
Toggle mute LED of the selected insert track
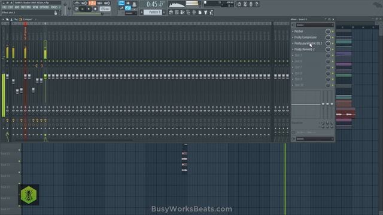pyautogui.click(x=45, y=61)
